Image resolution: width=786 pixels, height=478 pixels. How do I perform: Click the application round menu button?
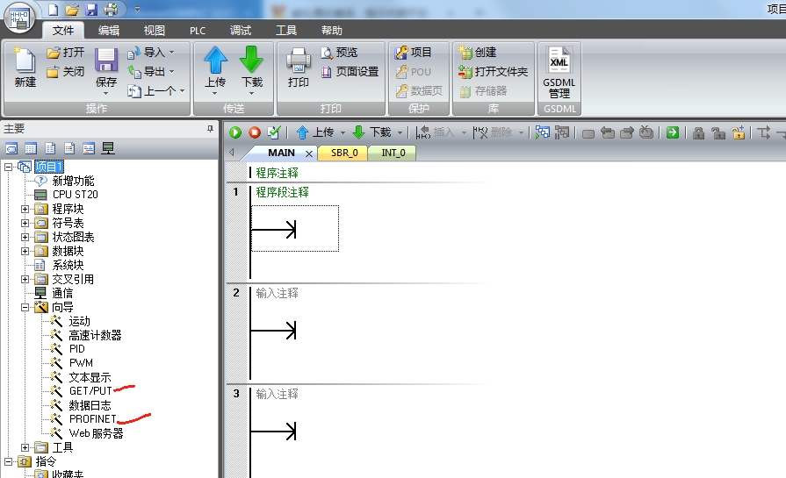(20, 18)
